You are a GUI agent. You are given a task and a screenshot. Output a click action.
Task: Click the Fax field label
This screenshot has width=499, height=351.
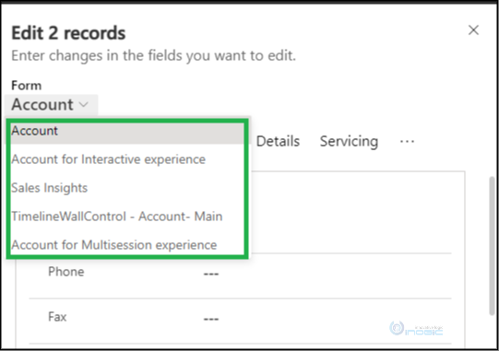tap(57, 317)
